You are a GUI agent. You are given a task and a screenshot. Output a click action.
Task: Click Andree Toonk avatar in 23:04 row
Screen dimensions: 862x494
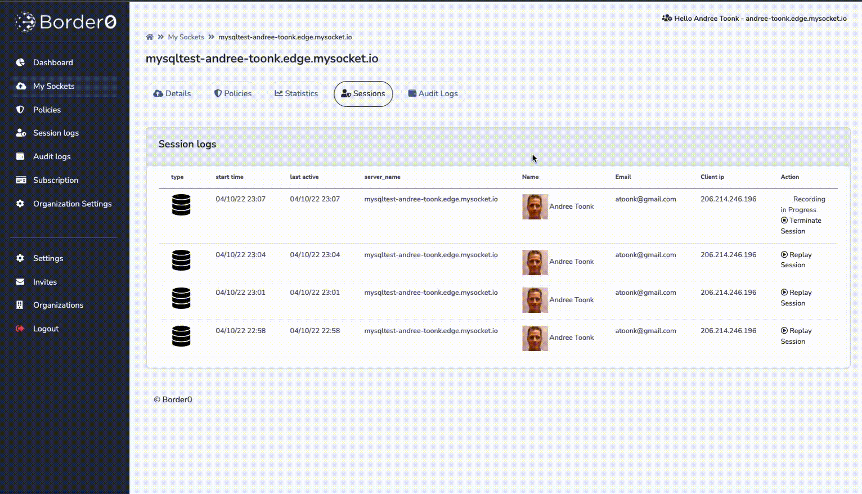[535, 262]
